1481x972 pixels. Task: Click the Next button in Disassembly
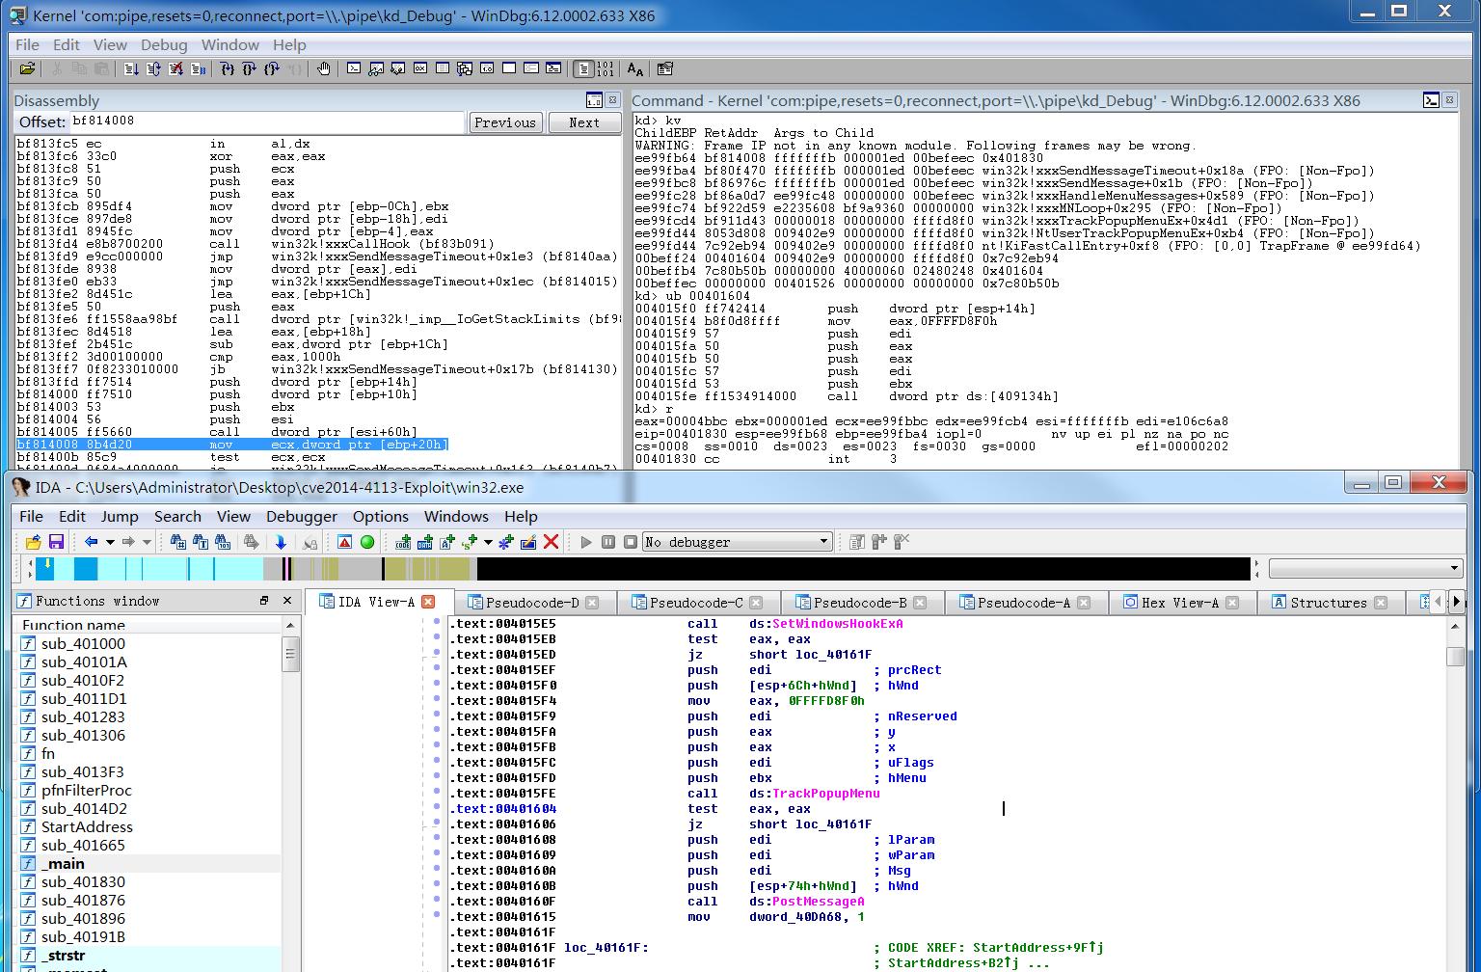coord(584,122)
